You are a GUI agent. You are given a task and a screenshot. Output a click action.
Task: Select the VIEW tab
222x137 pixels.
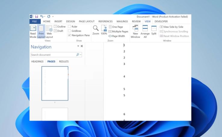pos(147,21)
